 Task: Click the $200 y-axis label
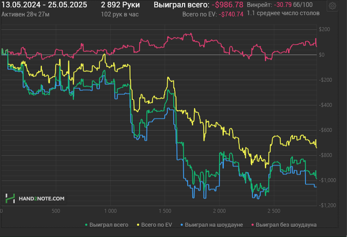coord(324,30)
